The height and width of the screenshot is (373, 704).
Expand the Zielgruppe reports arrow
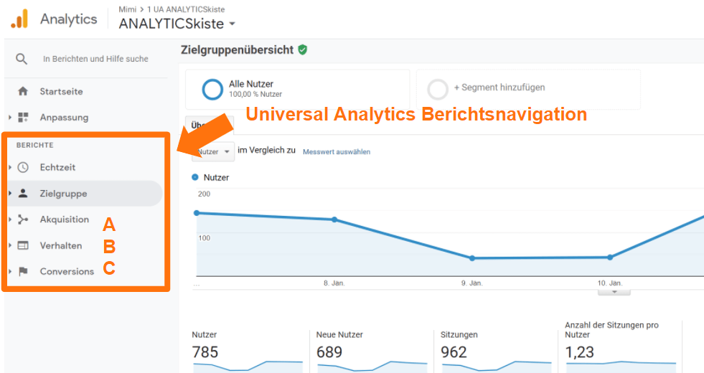[10, 194]
